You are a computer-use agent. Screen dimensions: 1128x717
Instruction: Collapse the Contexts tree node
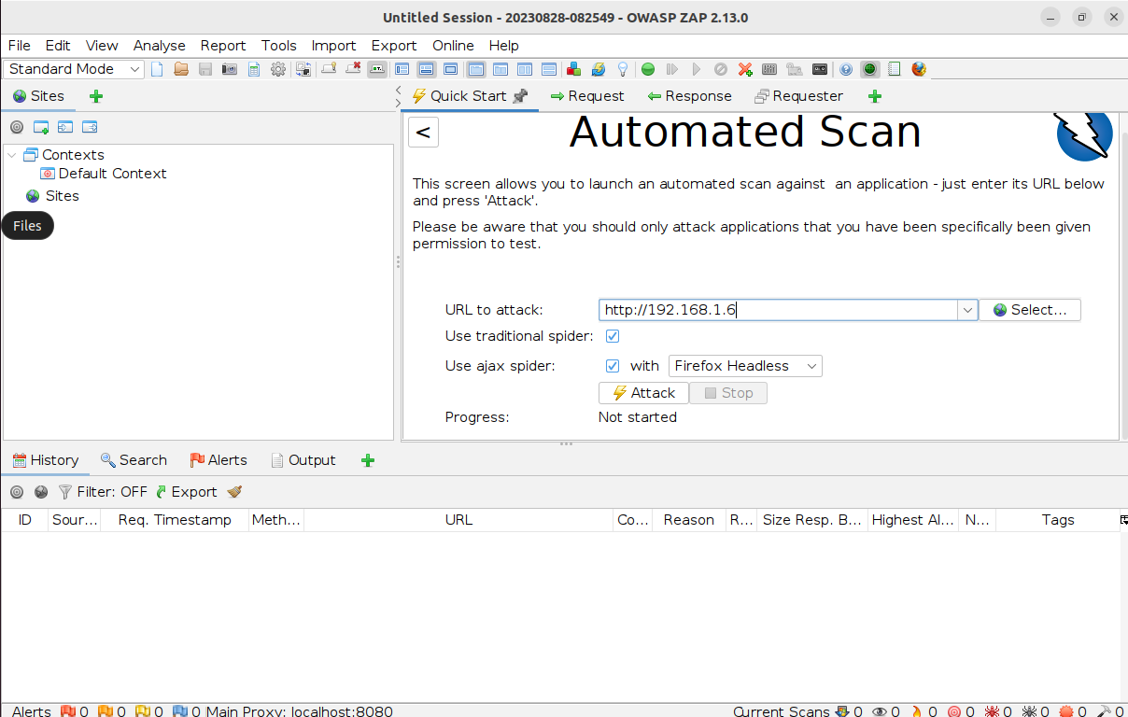(12, 155)
